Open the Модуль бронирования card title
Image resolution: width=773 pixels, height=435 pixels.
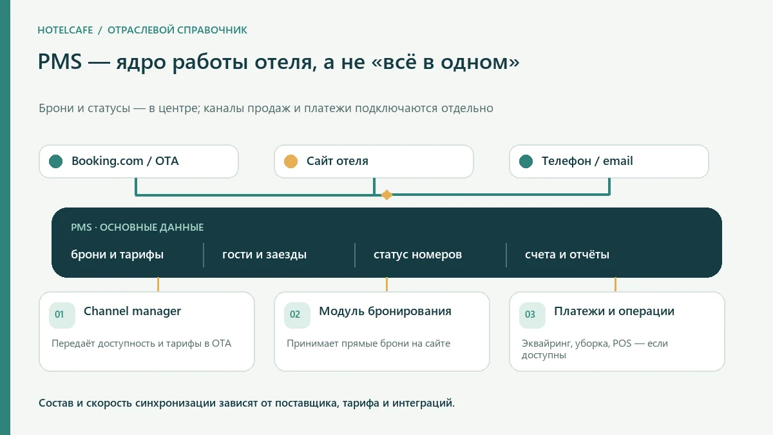pos(385,311)
